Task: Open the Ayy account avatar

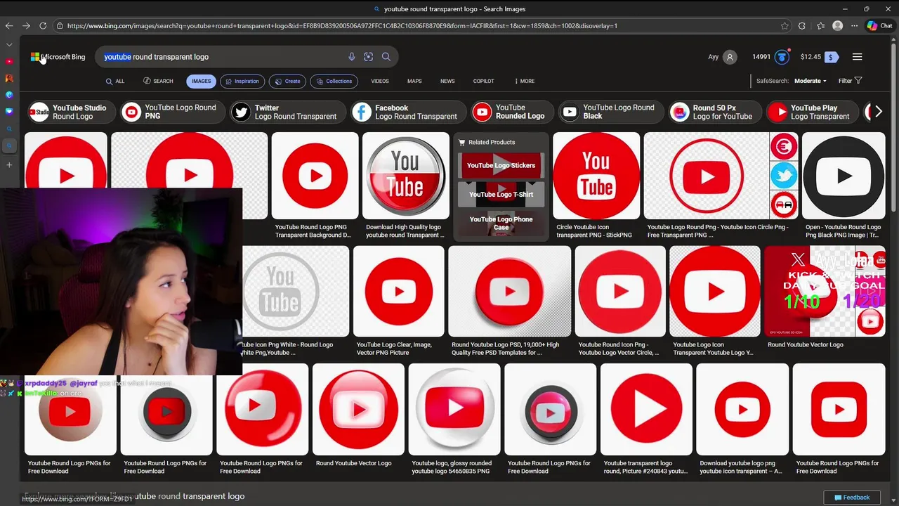Action: (x=730, y=57)
